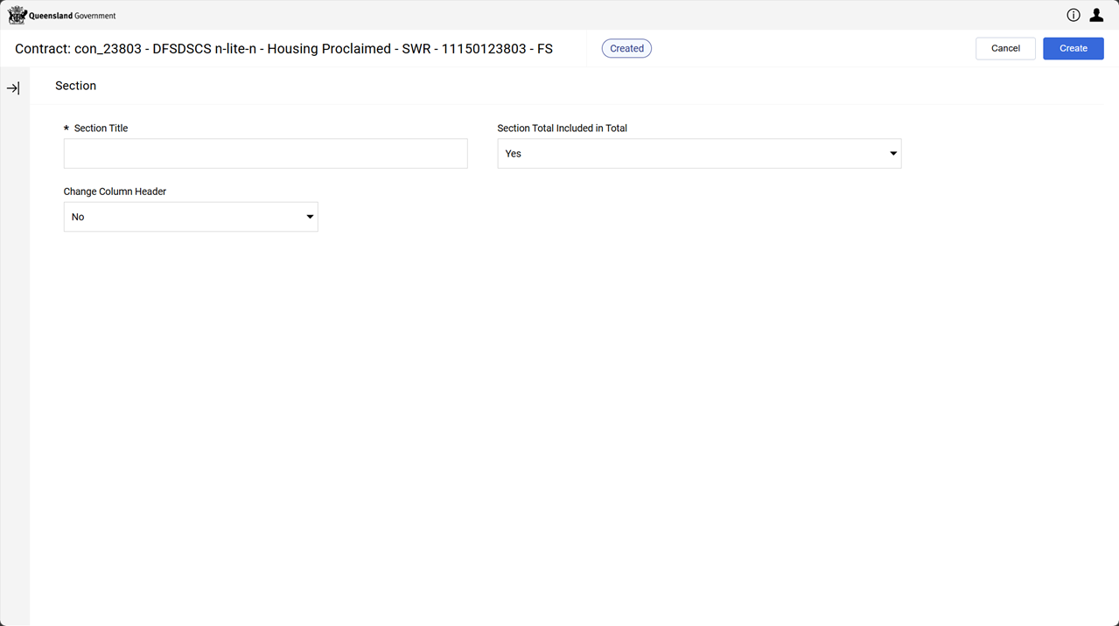This screenshot has height=626, width=1119.
Task: Click the Queensland Government crest logo
Action: pyautogui.click(x=17, y=15)
